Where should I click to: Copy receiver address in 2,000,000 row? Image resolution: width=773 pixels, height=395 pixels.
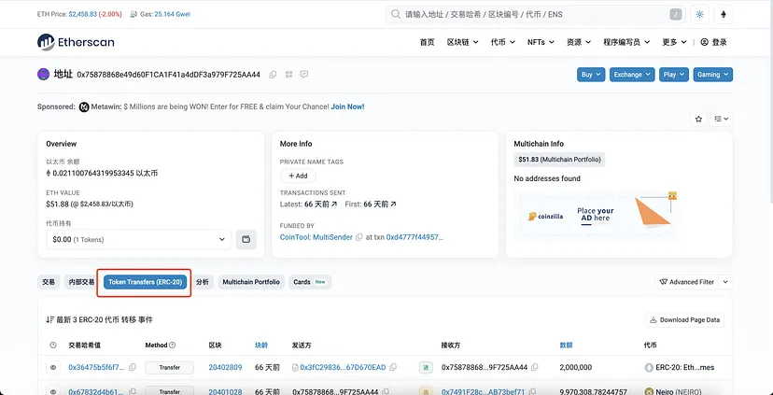click(534, 367)
